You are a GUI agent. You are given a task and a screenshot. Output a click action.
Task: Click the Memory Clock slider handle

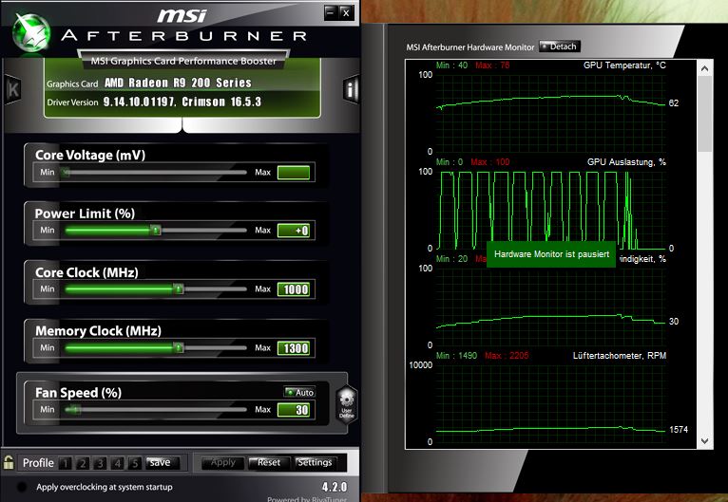(x=179, y=347)
